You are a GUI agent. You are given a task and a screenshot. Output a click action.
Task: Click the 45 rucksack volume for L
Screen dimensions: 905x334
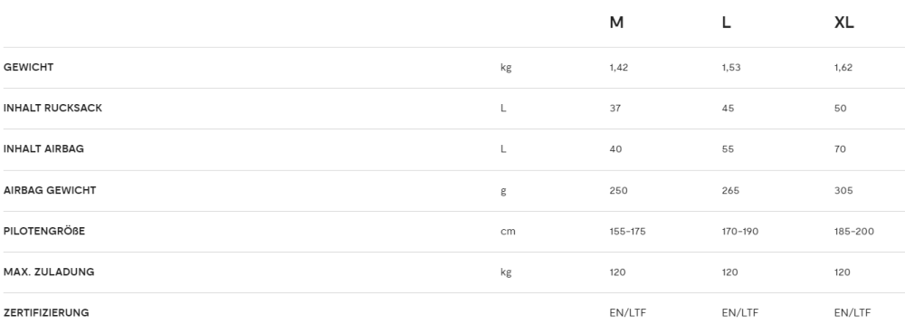(728, 109)
